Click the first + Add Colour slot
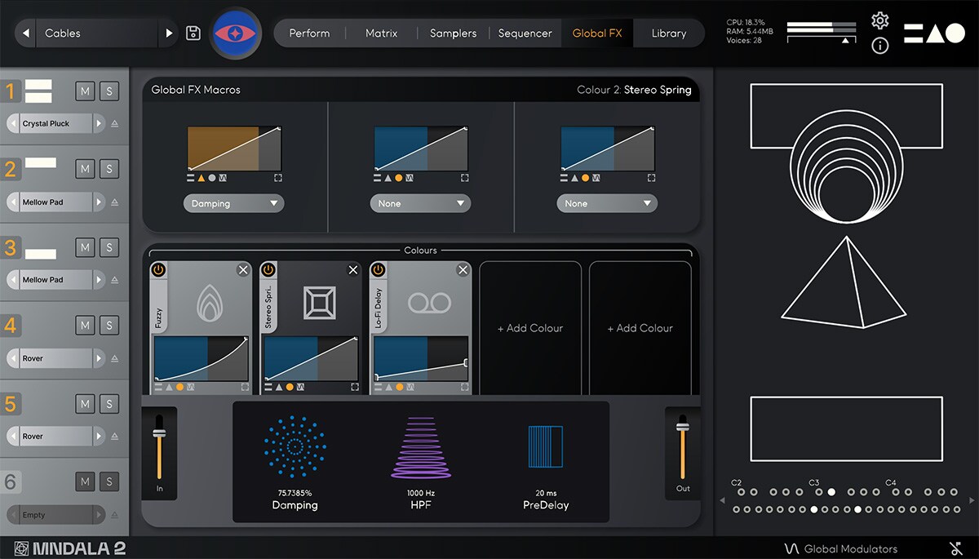Viewport: 979px width, 559px height. (530, 328)
